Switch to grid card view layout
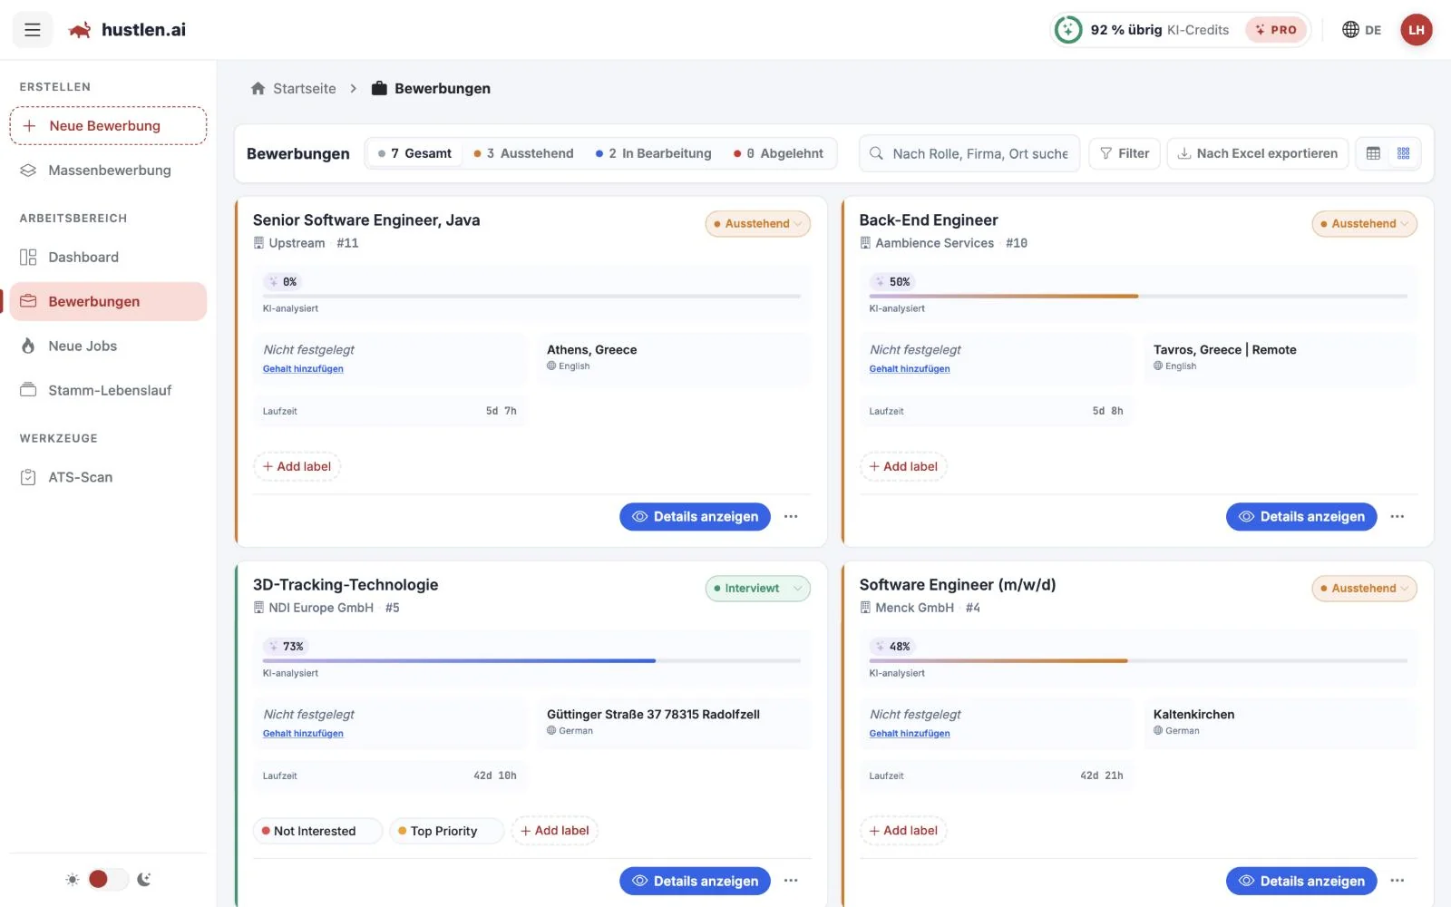This screenshot has width=1451, height=907. click(x=1404, y=153)
